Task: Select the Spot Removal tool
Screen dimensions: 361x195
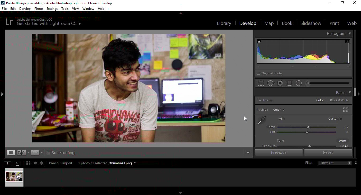Action: point(271,83)
